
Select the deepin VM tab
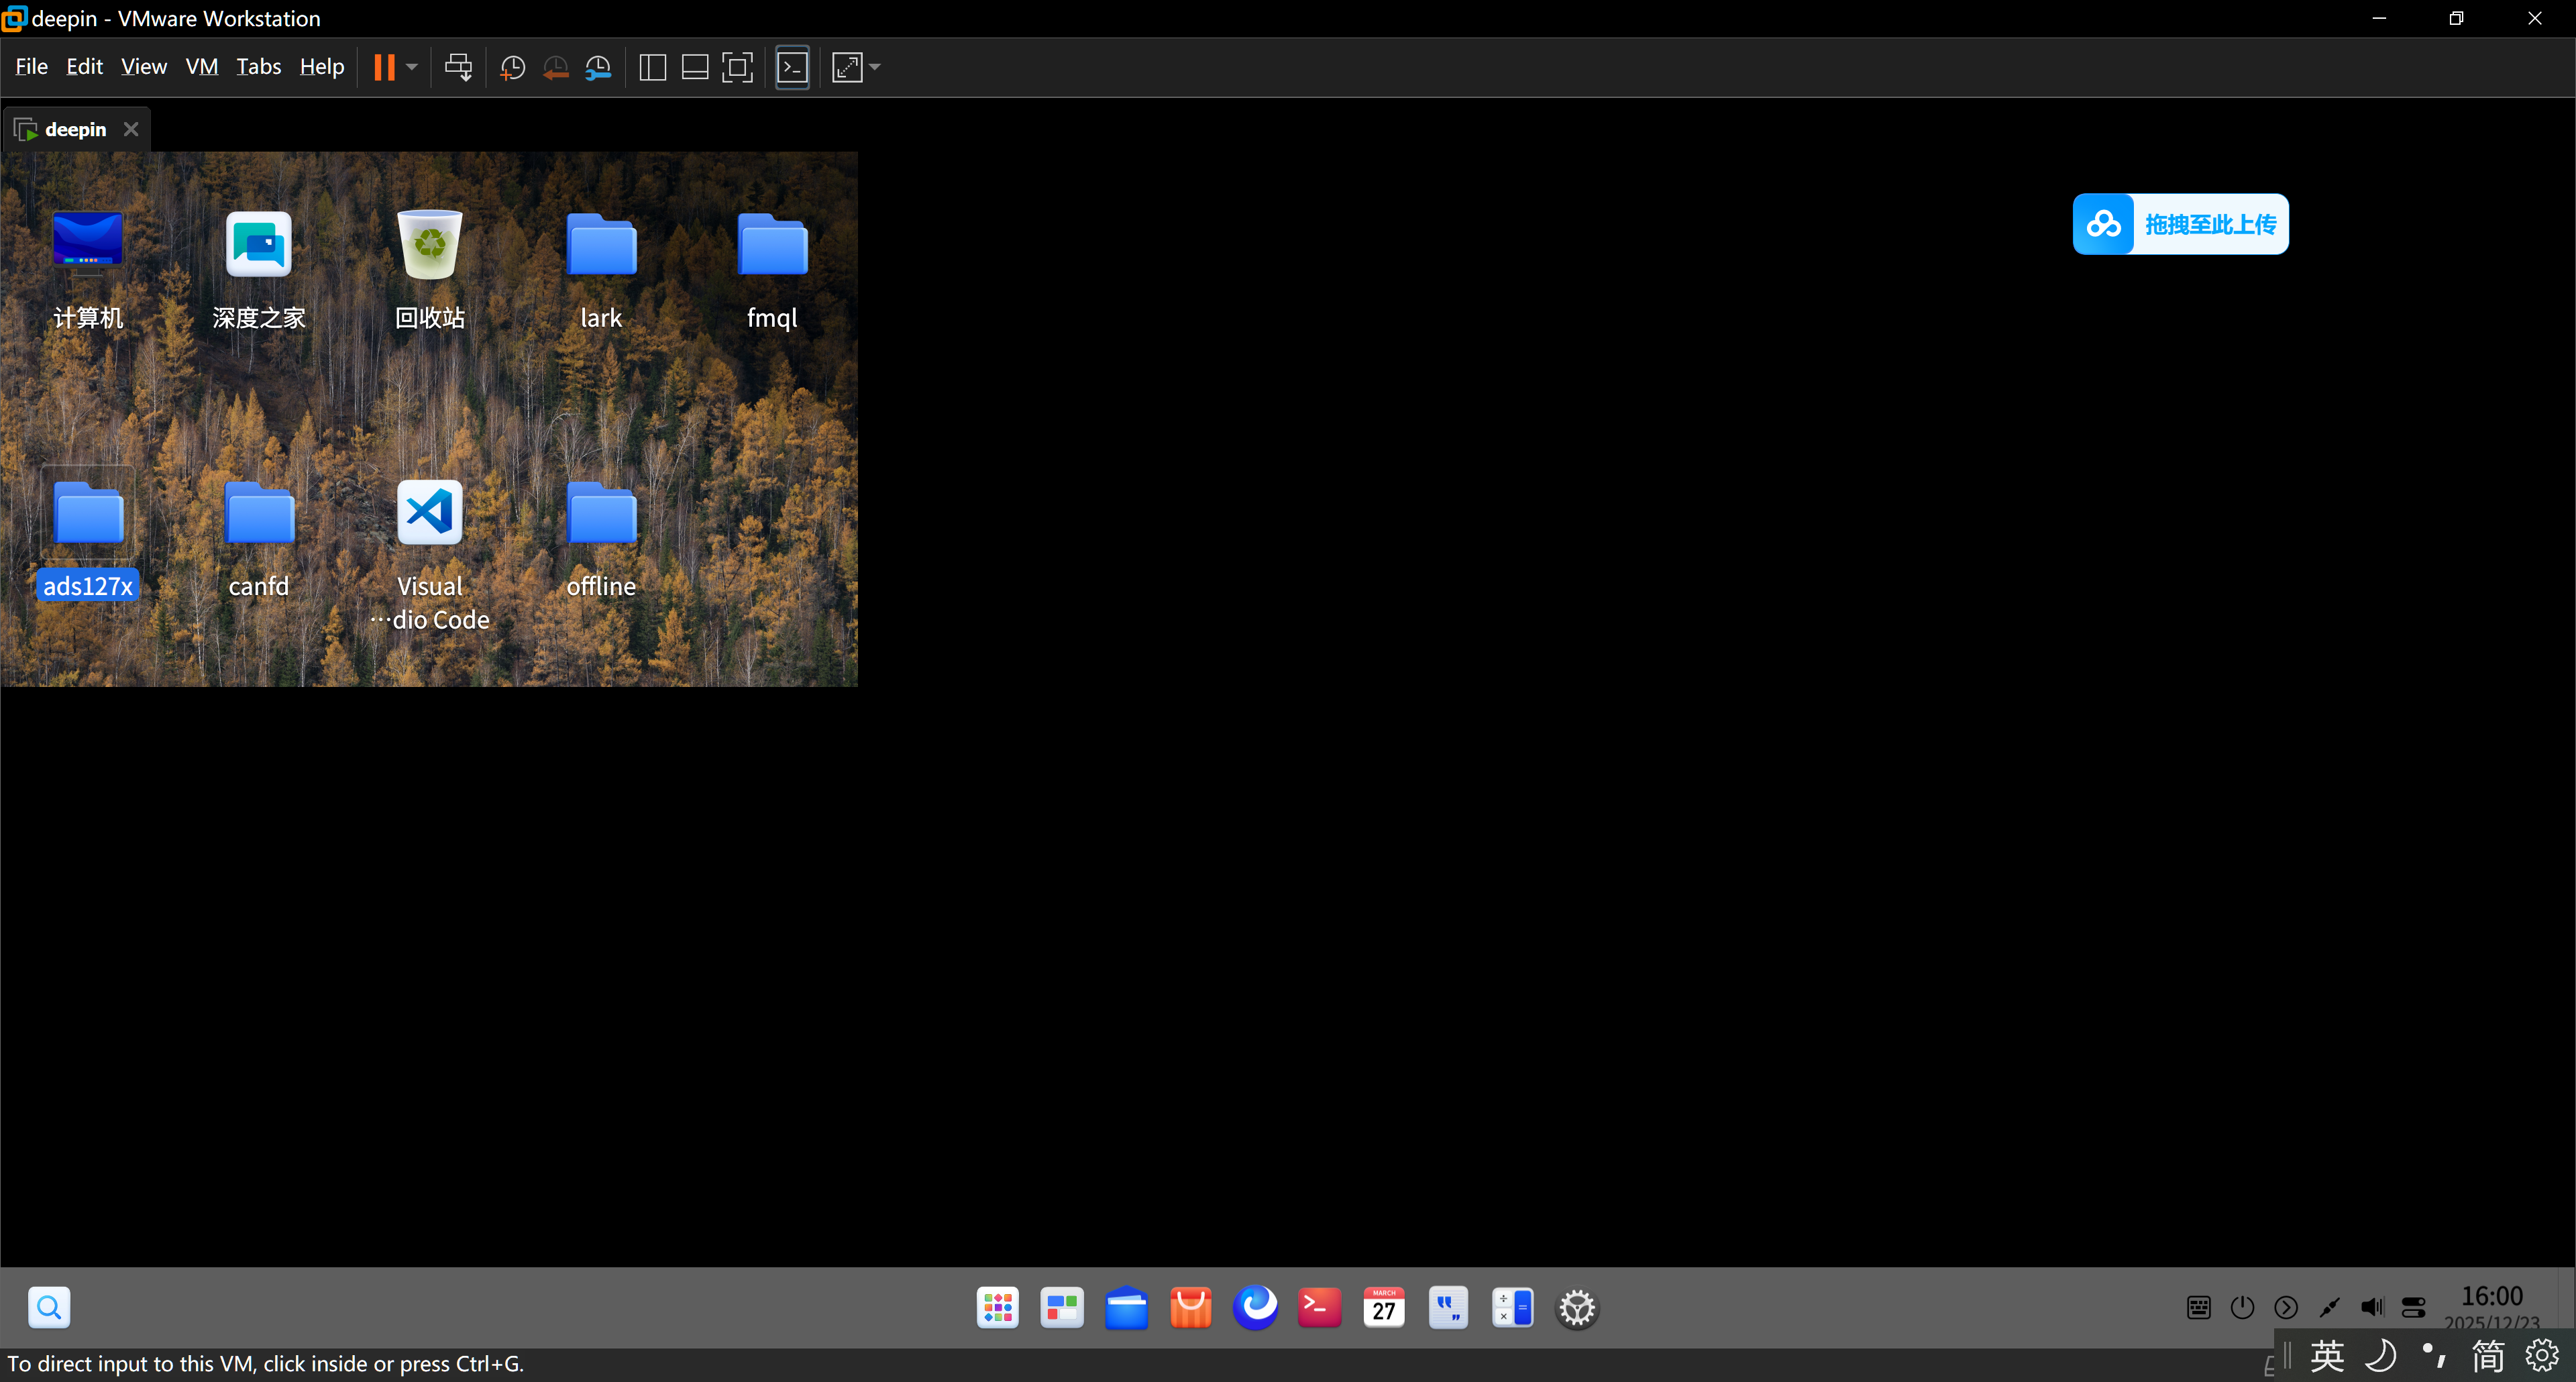(75, 130)
